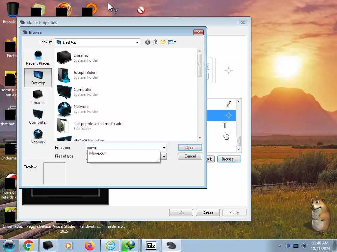Image resolution: width=337 pixels, height=252 pixels.
Task: Go up one folder level in Browse dialog
Action: point(155,42)
